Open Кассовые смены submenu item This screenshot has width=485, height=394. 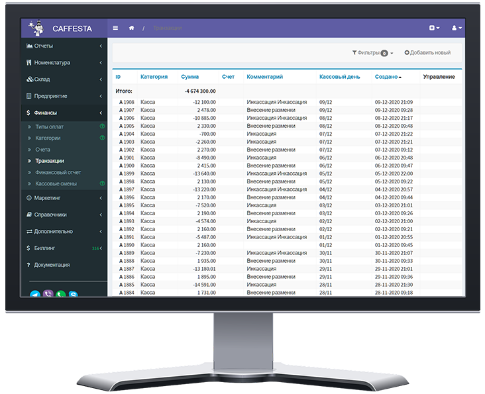click(x=56, y=184)
